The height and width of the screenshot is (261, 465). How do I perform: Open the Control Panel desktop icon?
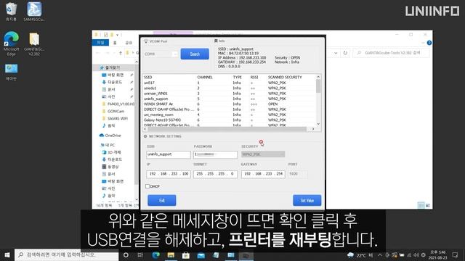[x=11, y=72]
